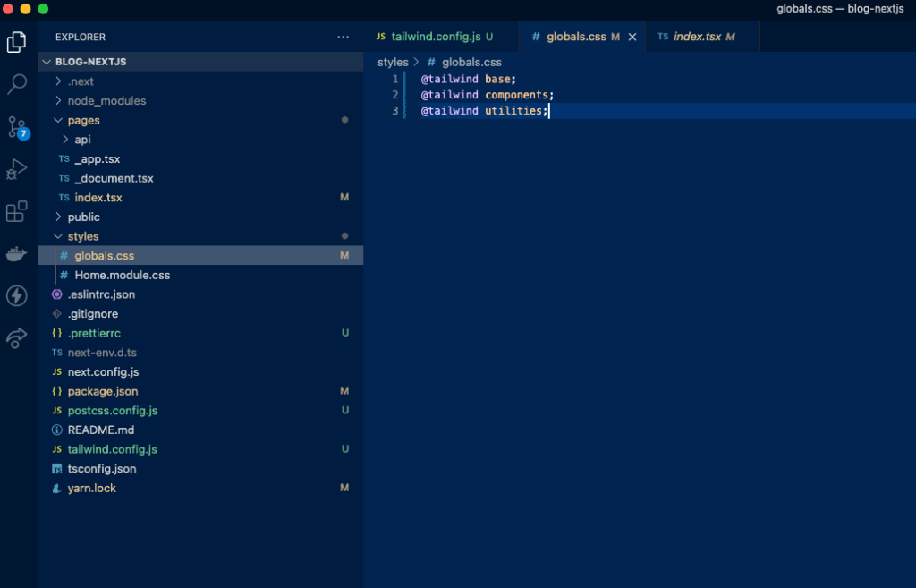Image resolution: width=916 pixels, height=588 pixels.
Task: Open Explorer's more actions ellipsis menu
Action: point(343,38)
